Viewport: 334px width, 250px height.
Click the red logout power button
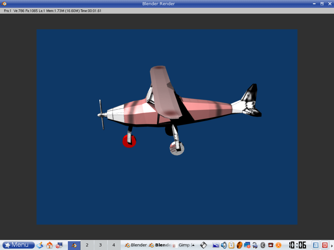(x=325, y=245)
